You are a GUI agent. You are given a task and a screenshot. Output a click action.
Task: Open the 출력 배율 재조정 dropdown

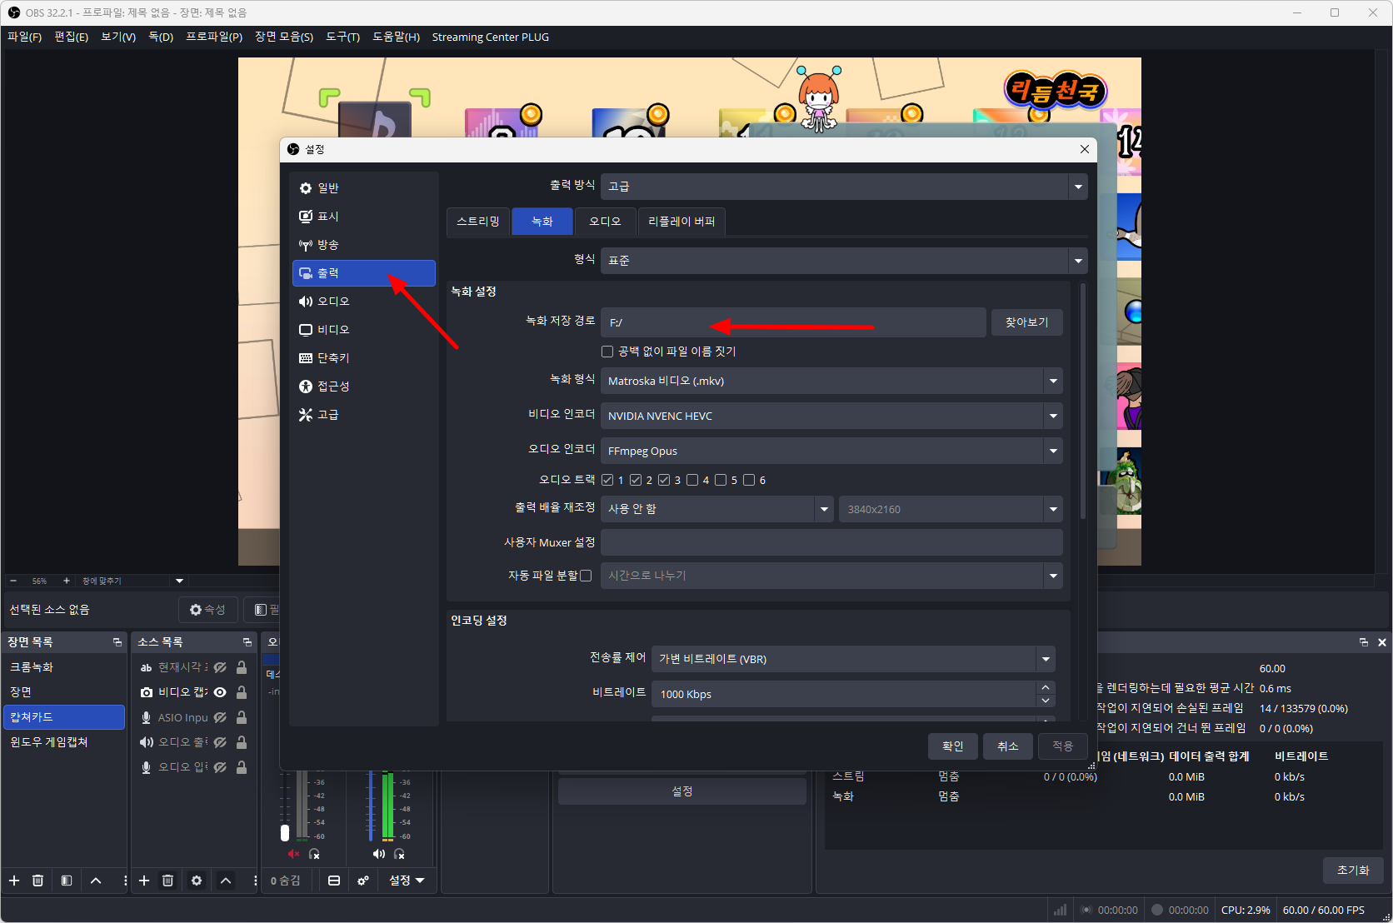(716, 509)
